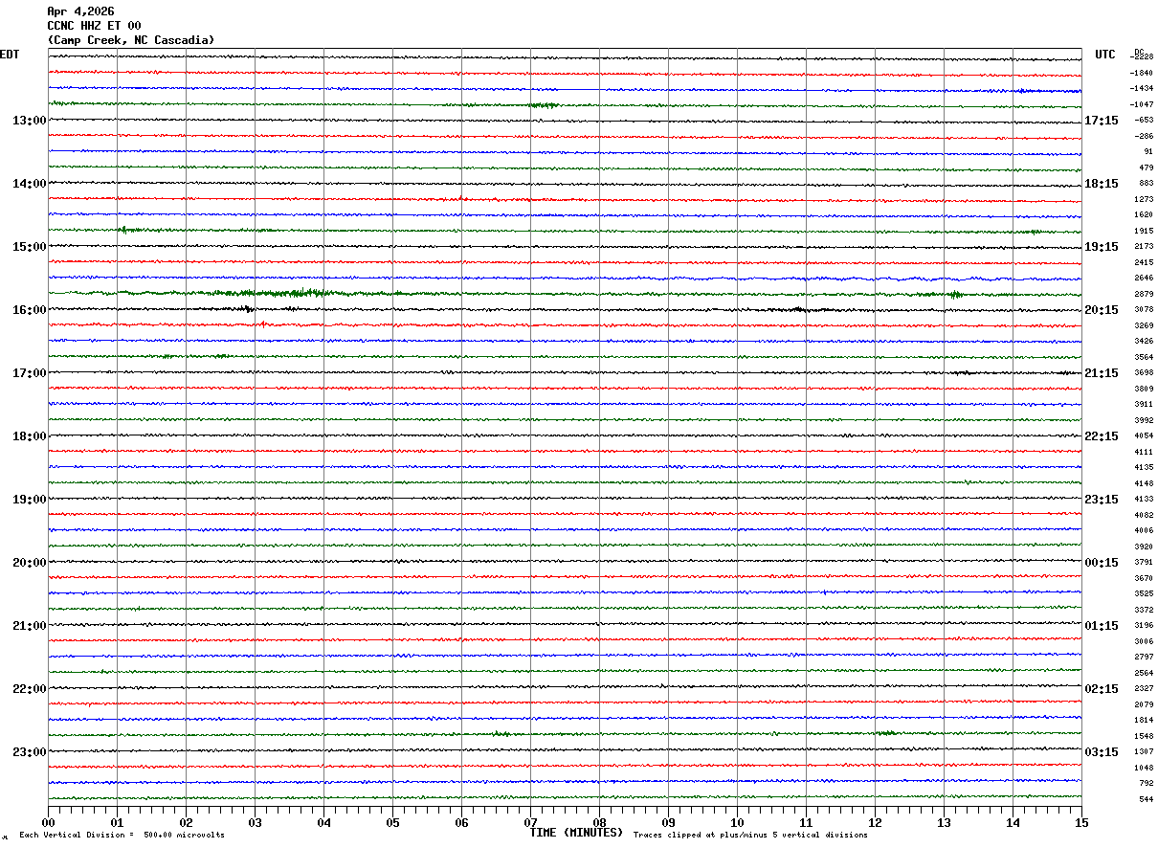1158x848 pixels.
Task: Click the "TIME (MINUTES)" axis title
Action: click(576, 833)
